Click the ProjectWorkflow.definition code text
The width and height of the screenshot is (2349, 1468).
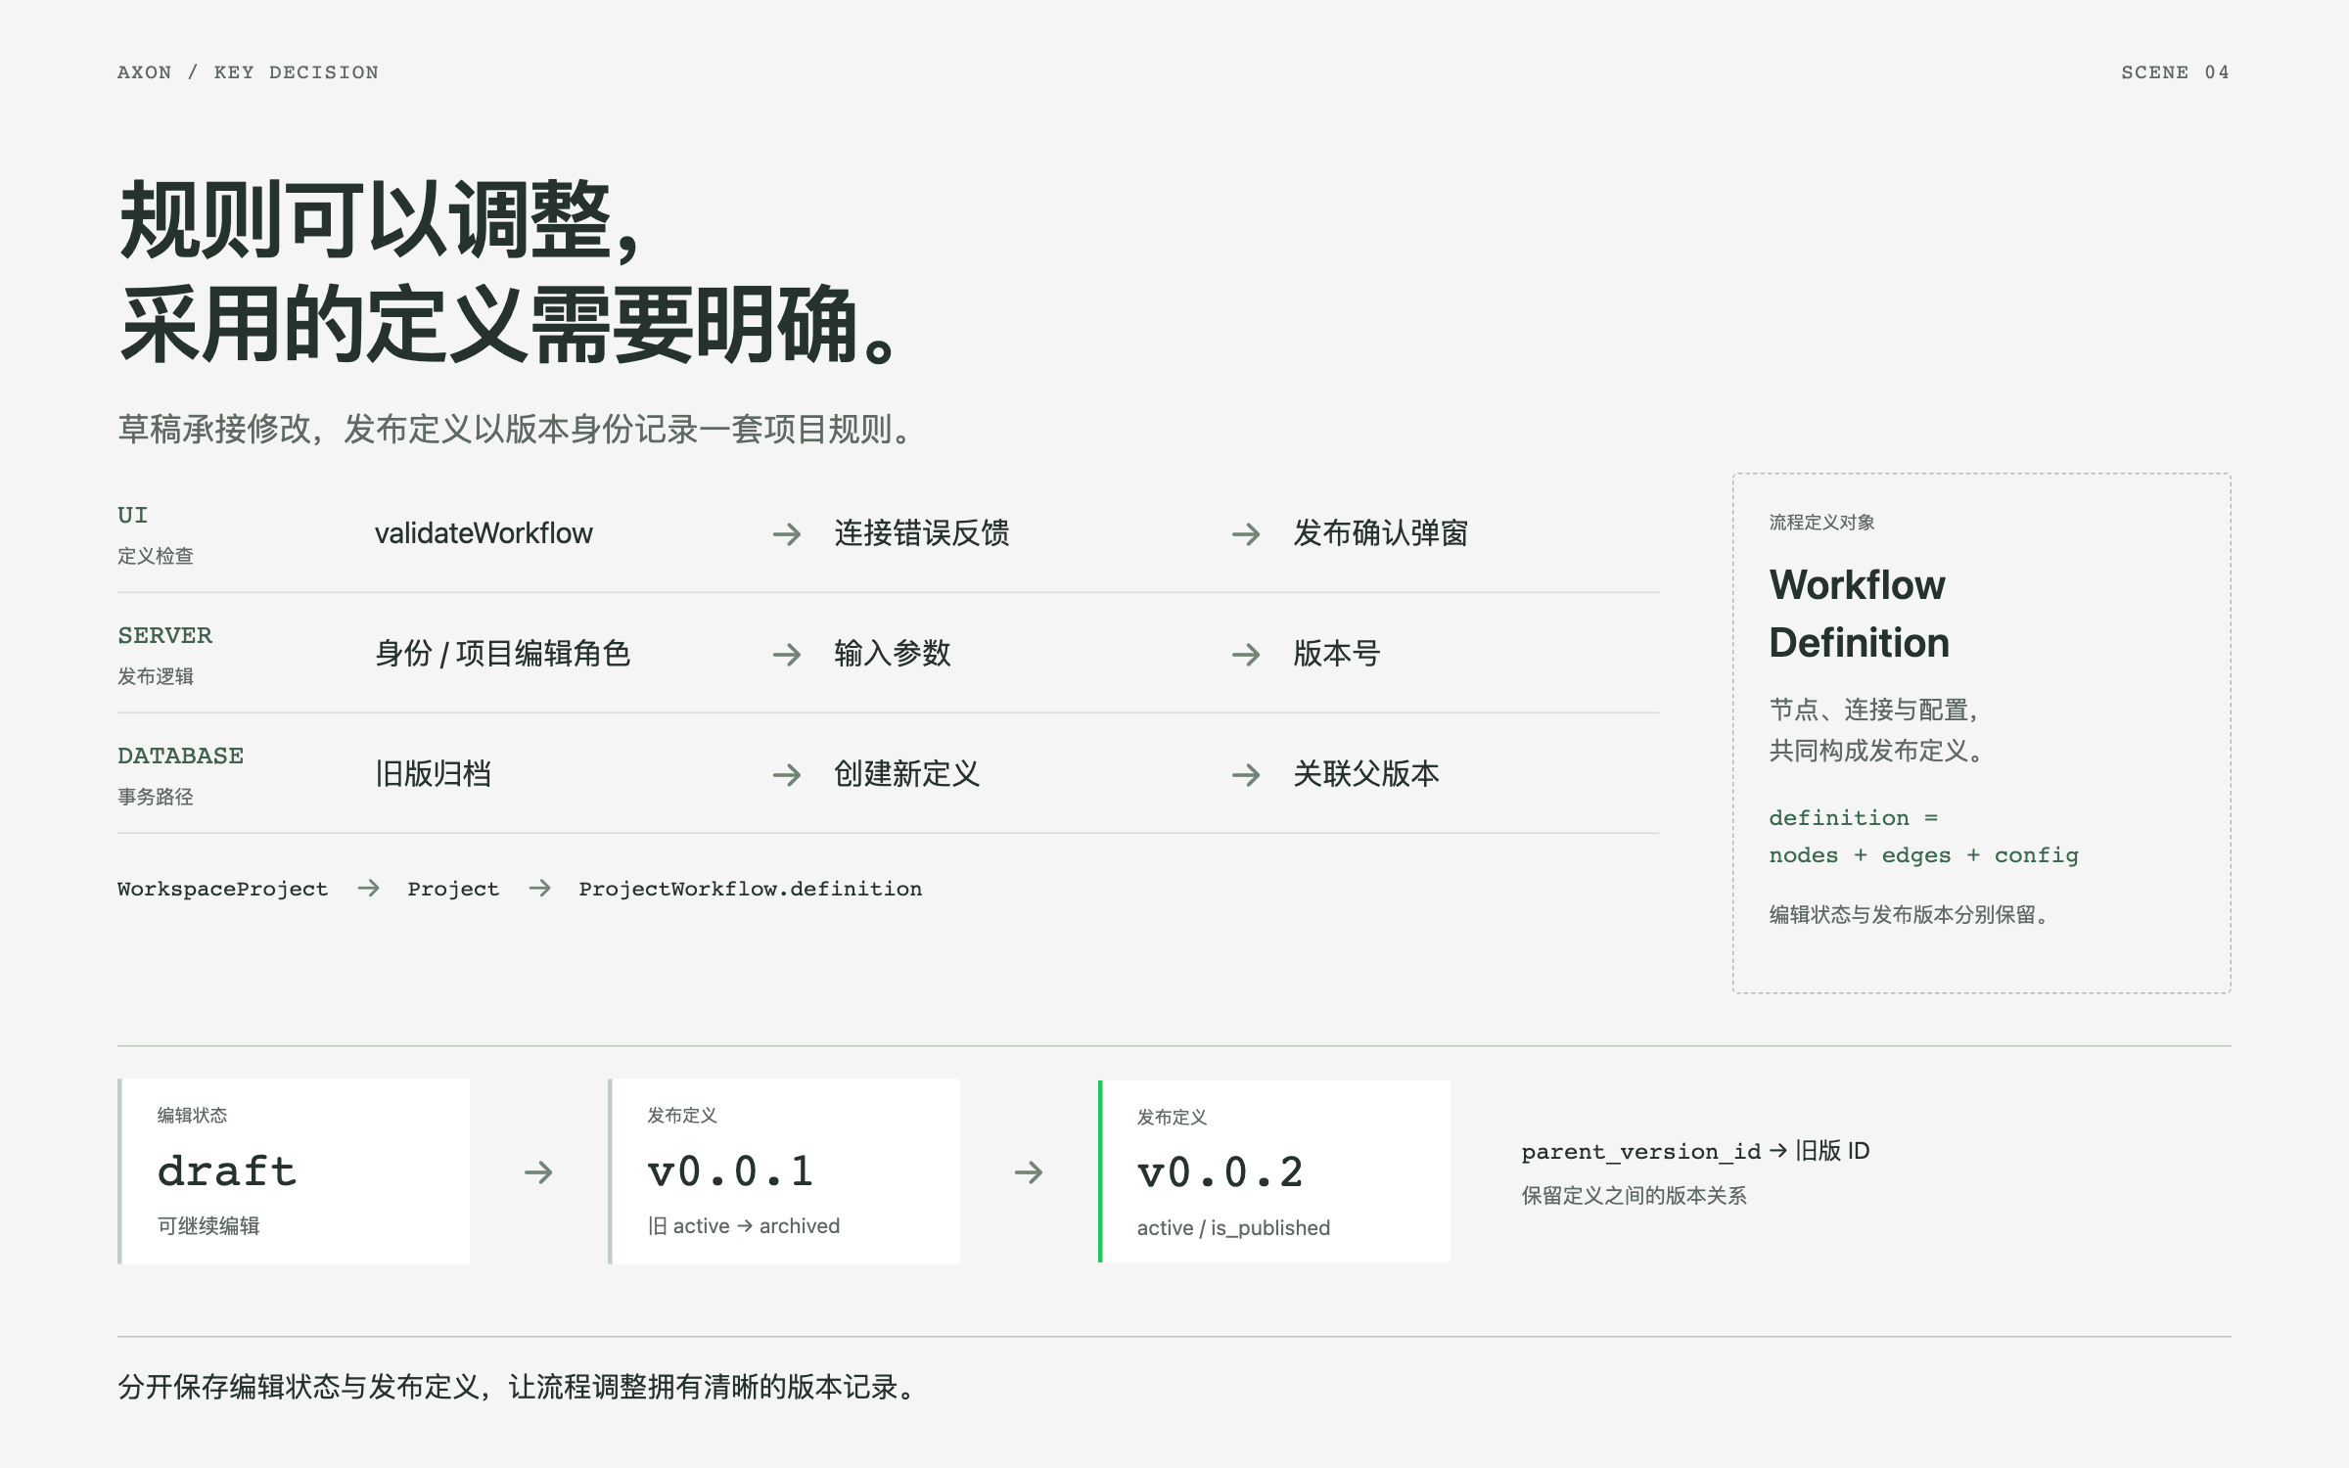751,889
